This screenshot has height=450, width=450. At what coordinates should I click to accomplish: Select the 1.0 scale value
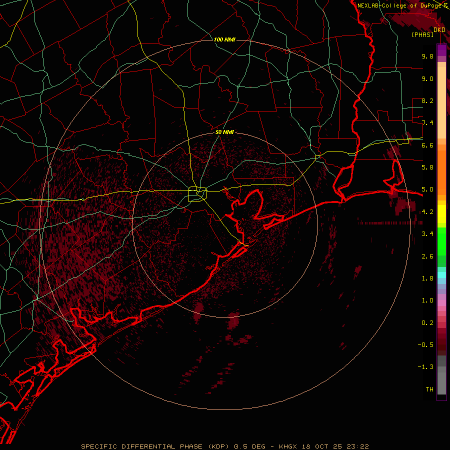pyautogui.click(x=427, y=300)
